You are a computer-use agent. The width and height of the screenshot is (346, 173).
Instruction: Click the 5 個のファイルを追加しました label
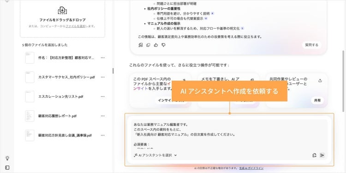(x=45, y=45)
